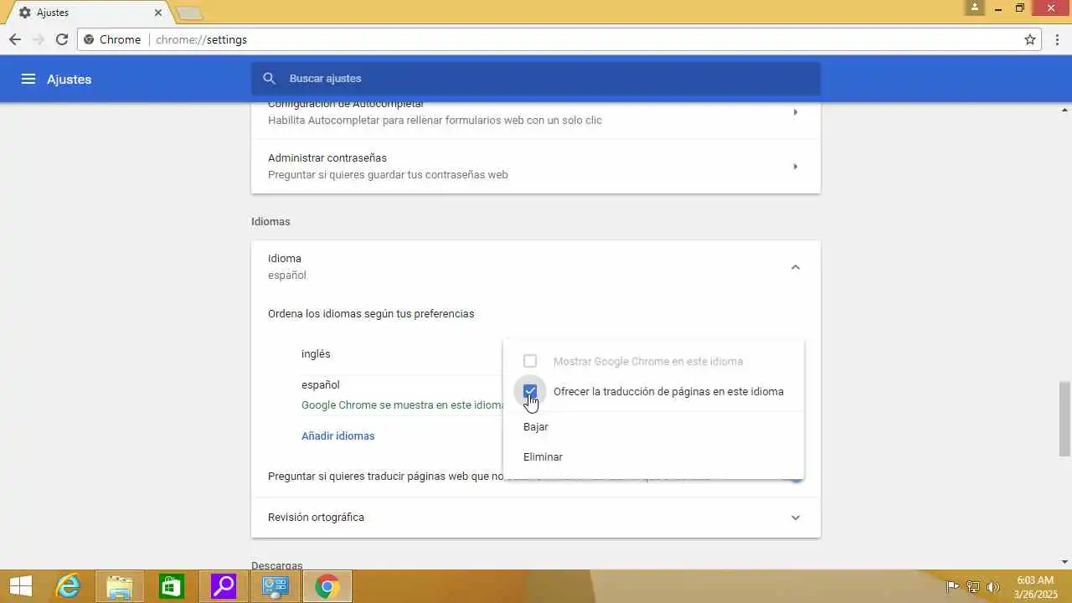Launch Internet Explorer from the taskbar
The height and width of the screenshot is (603, 1072).
tap(67, 586)
